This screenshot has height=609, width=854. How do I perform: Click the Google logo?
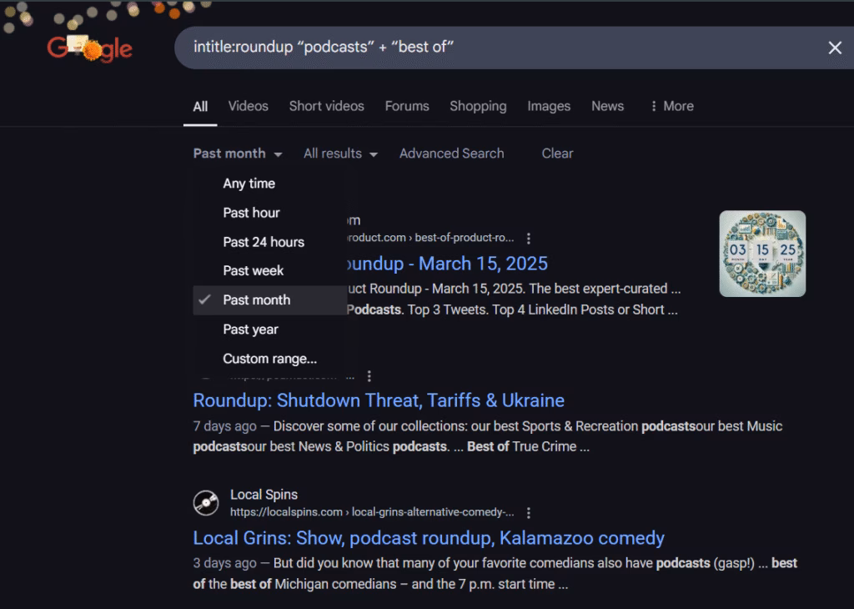[89, 48]
